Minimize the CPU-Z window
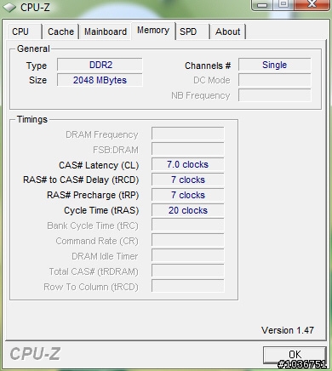This screenshot has height=371, width=332. (x=262, y=5)
